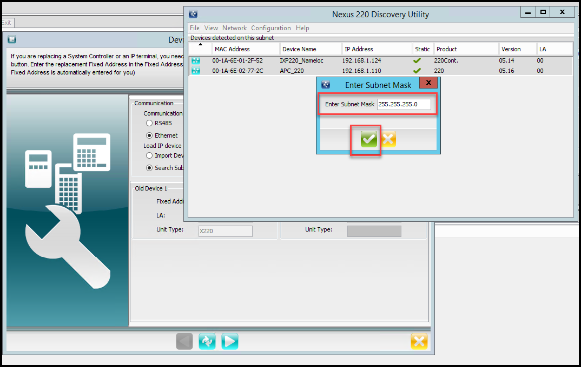The width and height of the screenshot is (581, 367).
Task: Maximize the Nexus 220 Discovery Utility window
Action: click(x=543, y=12)
